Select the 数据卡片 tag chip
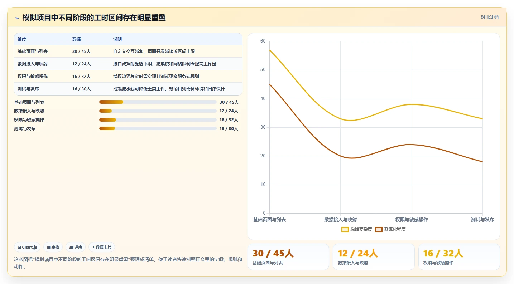 [x=102, y=247]
